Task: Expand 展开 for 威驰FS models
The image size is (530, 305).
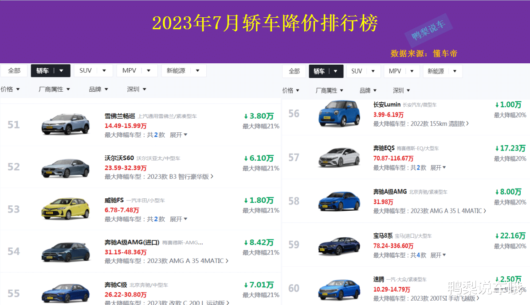Action: [x=178, y=219]
